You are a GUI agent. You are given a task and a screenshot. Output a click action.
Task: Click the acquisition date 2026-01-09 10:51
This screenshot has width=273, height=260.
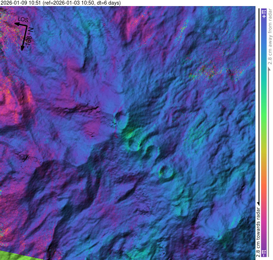click(21, 3)
